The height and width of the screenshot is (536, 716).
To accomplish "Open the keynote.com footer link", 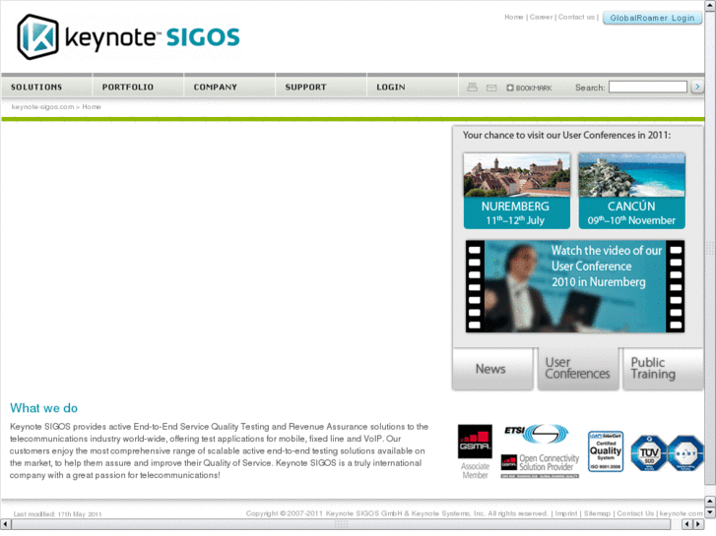I will [681, 513].
